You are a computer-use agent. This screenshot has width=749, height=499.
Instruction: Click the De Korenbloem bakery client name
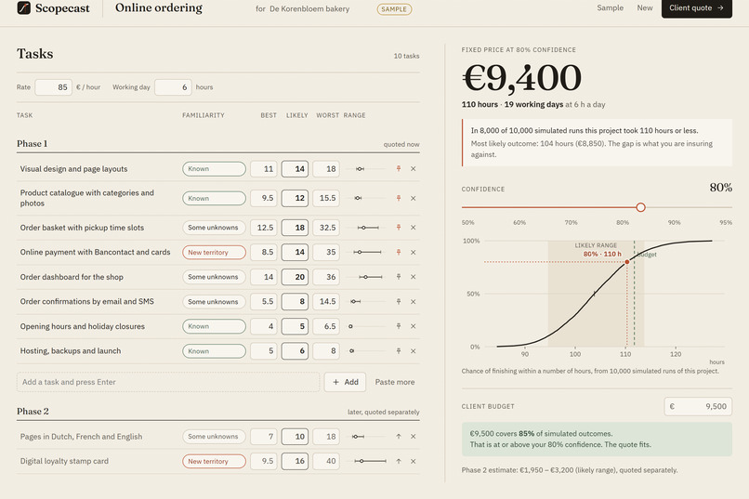[x=309, y=8]
